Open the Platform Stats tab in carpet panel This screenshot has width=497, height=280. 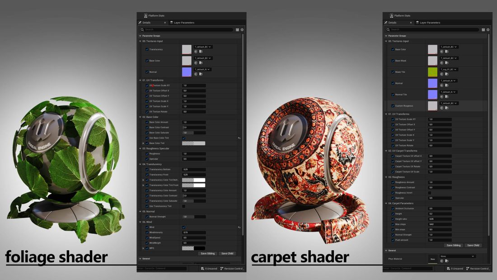coord(400,15)
